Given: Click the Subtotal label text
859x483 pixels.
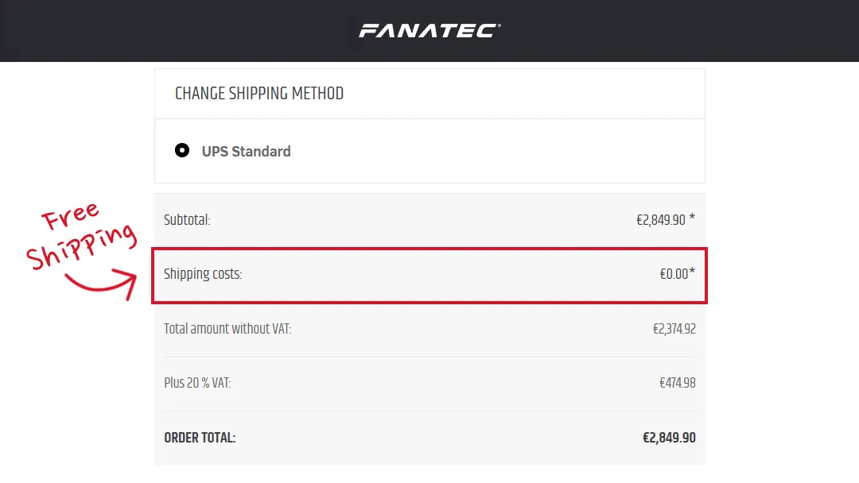Looking at the screenshot, I should coord(187,220).
